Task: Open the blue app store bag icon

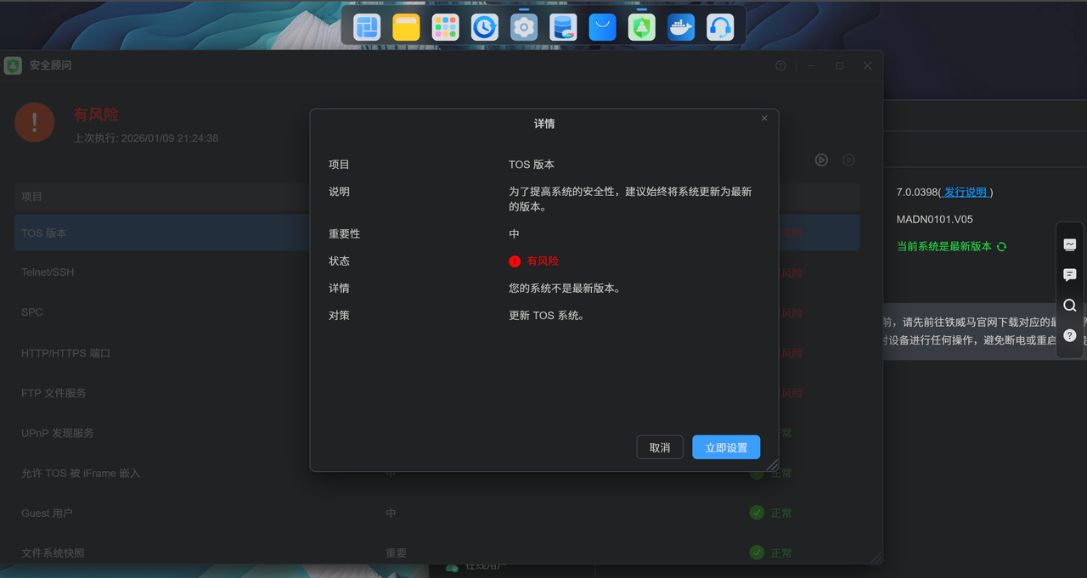Action: tap(602, 27)
